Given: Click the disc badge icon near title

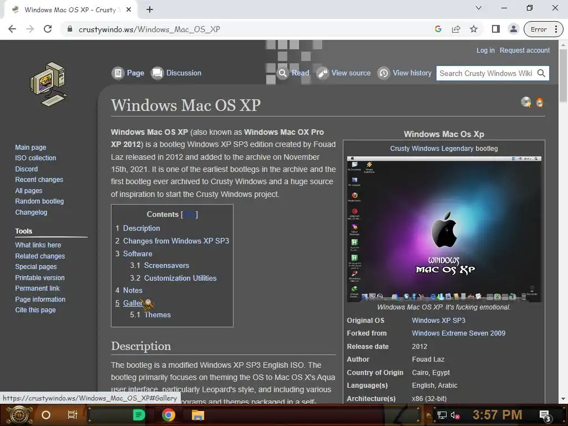Looking at the screenshot, I should point(526,102).
